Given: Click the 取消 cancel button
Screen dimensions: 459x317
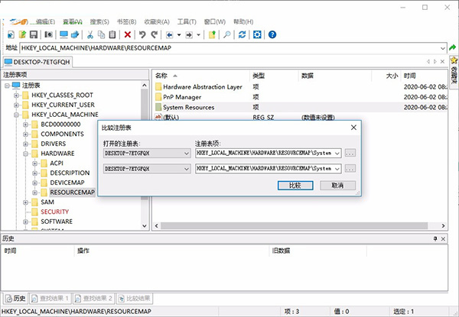Looking at the screenshot, I should [x=331, y=185].
